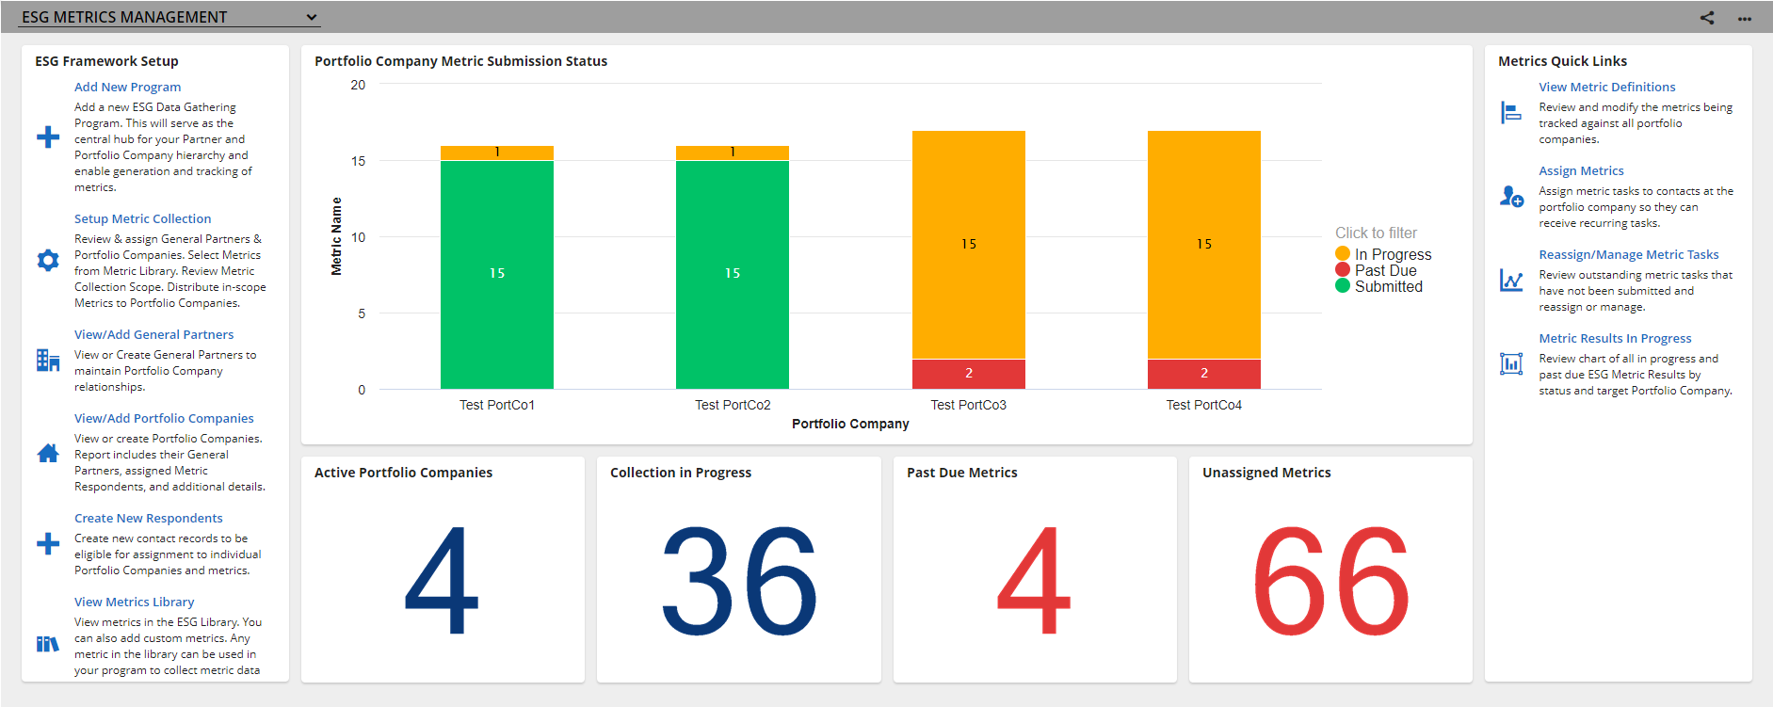
Task: Click the plus icon beside Add New Program
Action: pos(48,137)
